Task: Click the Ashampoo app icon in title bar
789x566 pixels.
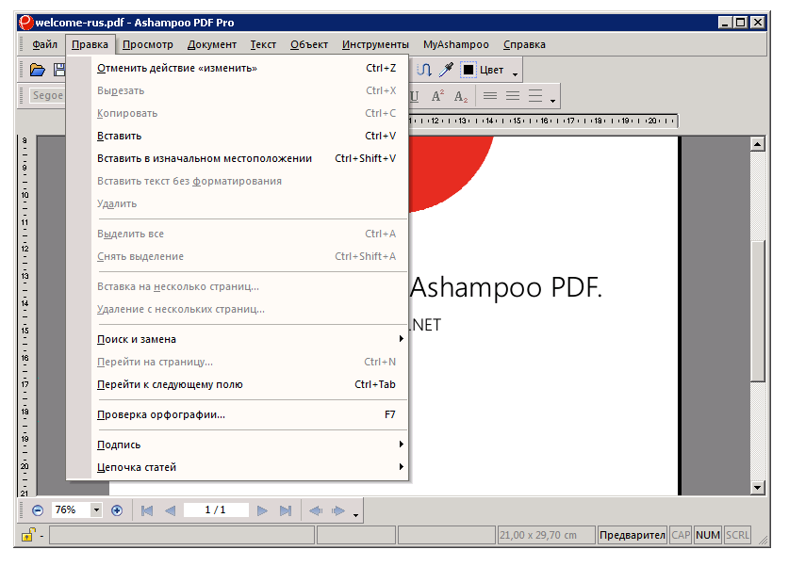Action: pyautogui.click(x=25, y=22)
